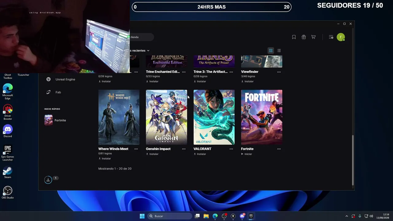Click the "Mostrando 1 - 20 de 20" text
The width and height of the screenshot is (393, 221).
pos(115,169)
